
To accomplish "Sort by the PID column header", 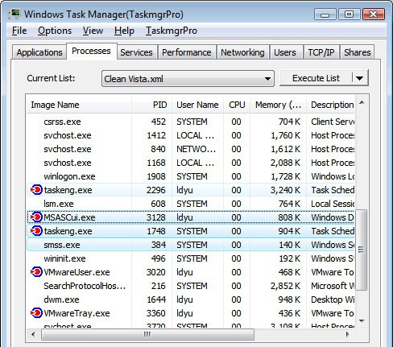I will [151, 105].
